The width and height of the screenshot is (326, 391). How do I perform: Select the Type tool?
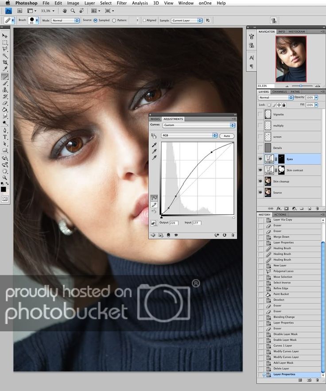click(5, 137)
